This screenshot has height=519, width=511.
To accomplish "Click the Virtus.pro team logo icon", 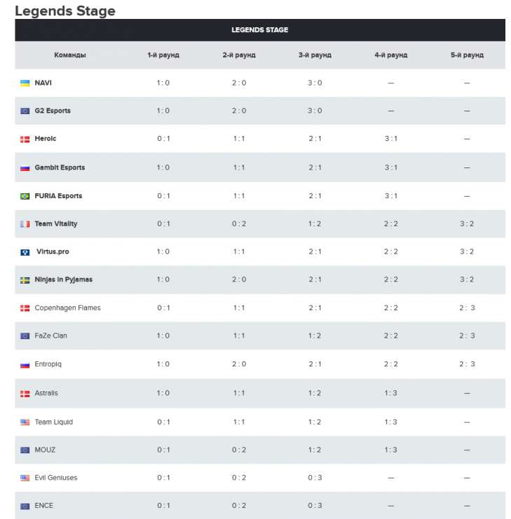I will pos(25,252).
